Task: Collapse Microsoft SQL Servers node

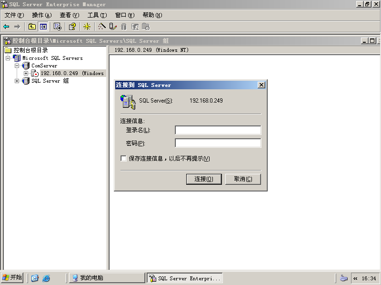Action: coord(8,58)
